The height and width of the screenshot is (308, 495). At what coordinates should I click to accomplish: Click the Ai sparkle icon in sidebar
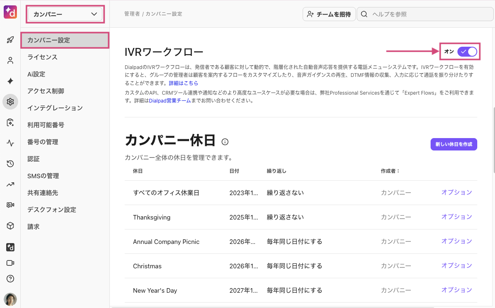[x=10, y=81]
